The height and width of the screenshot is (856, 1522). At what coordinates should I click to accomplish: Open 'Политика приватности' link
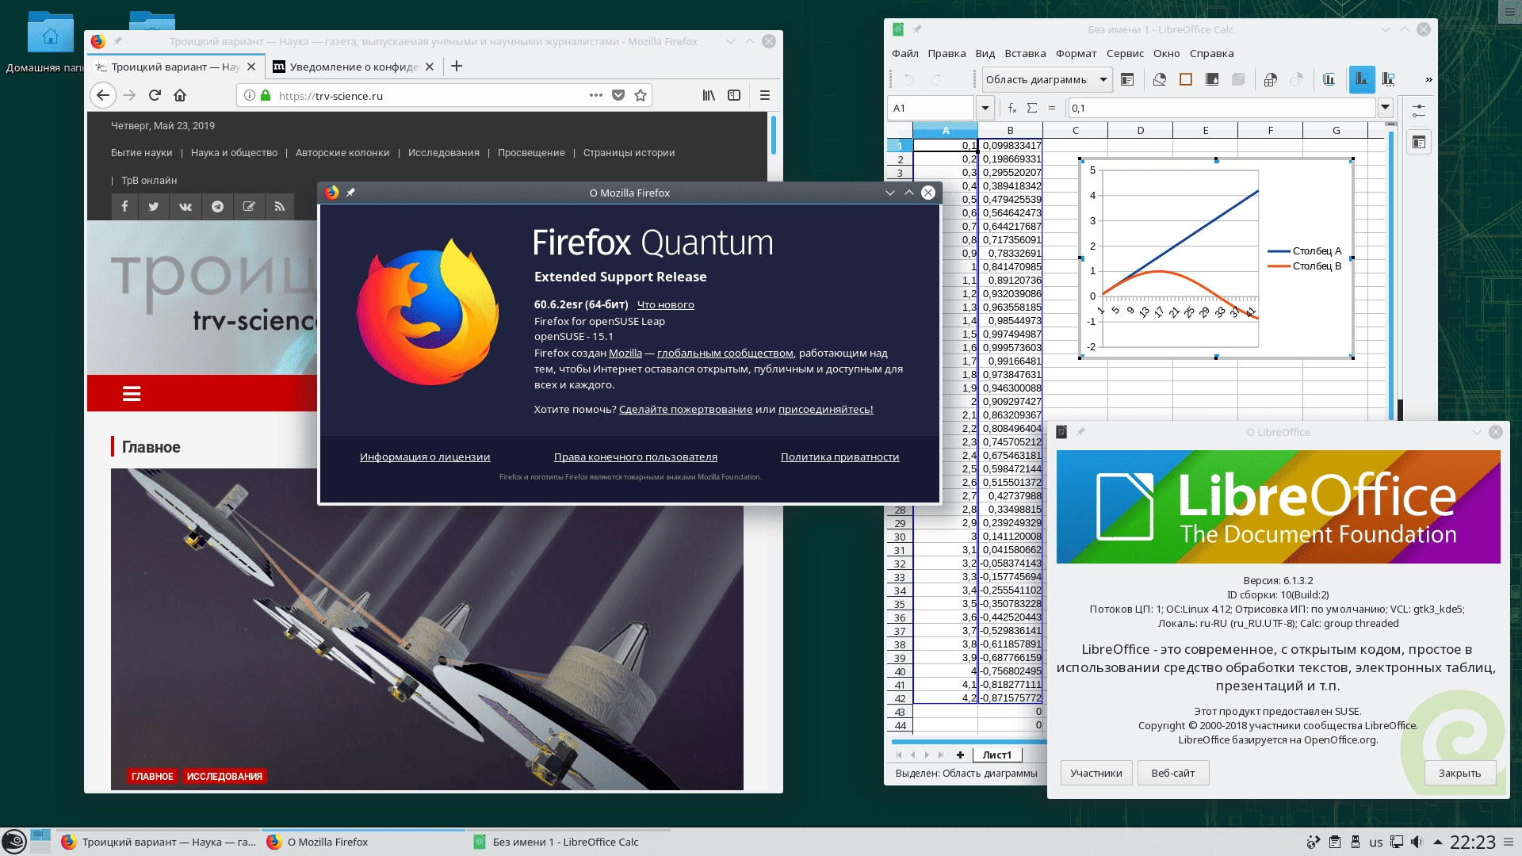tap(839, 457)
